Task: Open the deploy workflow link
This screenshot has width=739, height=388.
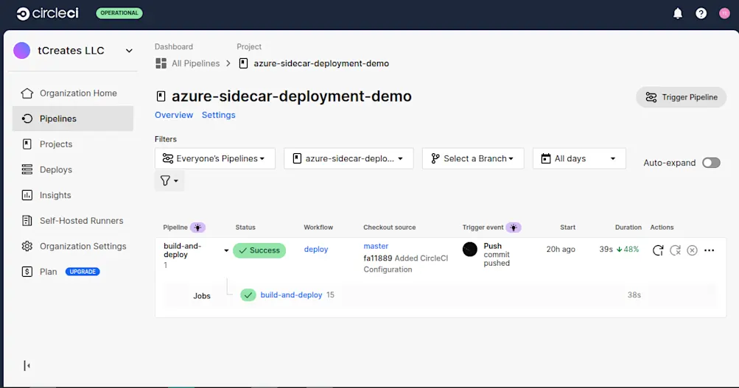Action: click(316, 249)
